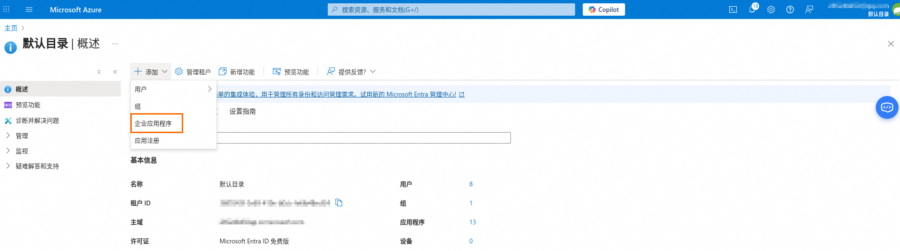Click the 基本信息 heading

144,160
